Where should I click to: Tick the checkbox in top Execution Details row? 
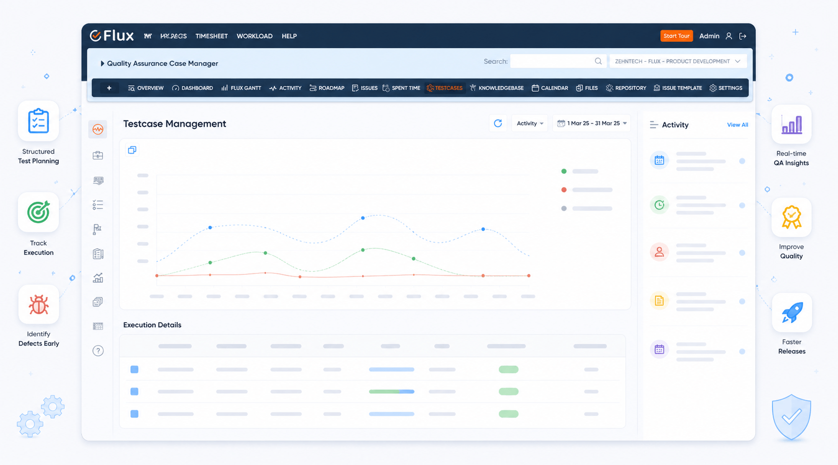(134, 370)
